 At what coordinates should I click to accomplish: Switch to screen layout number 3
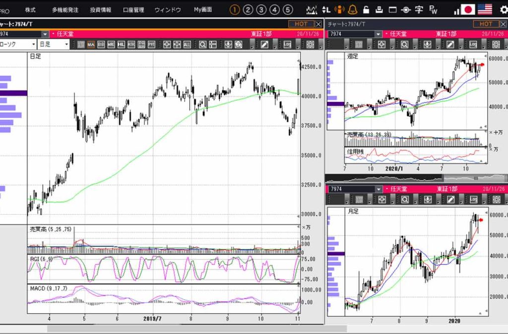(x=261, y=10)
